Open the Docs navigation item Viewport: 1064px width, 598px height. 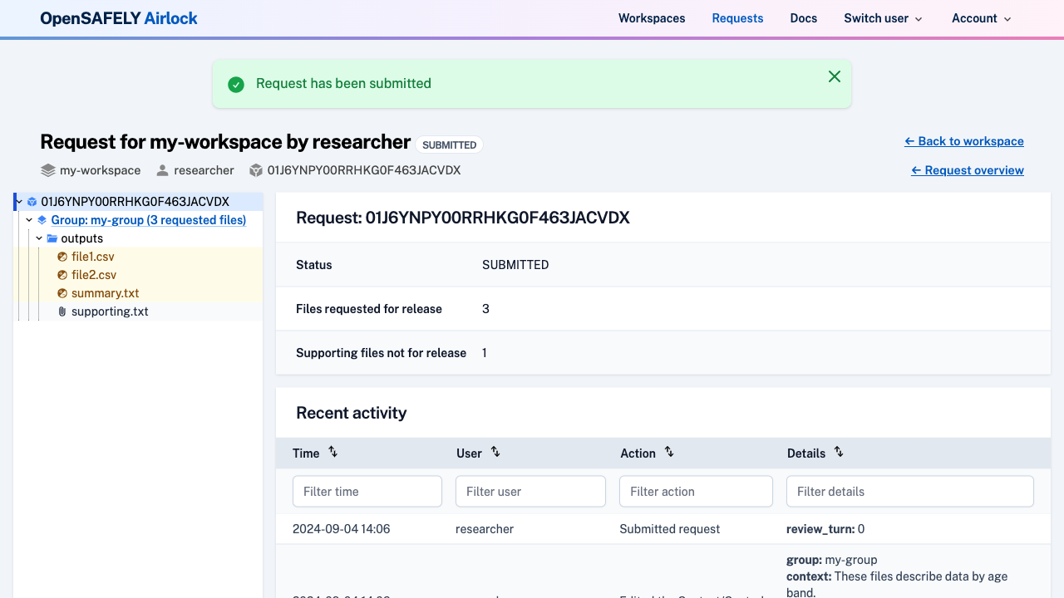[x=803, y=18]
